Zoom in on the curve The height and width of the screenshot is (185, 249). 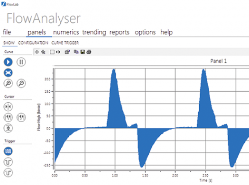[x=8, y=83]
